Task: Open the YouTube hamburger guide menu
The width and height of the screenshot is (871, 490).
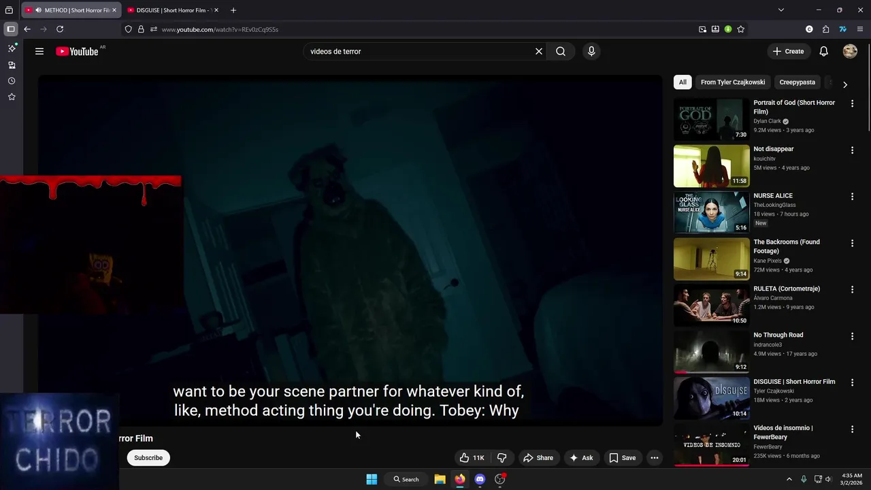Action: click(39, 51)
